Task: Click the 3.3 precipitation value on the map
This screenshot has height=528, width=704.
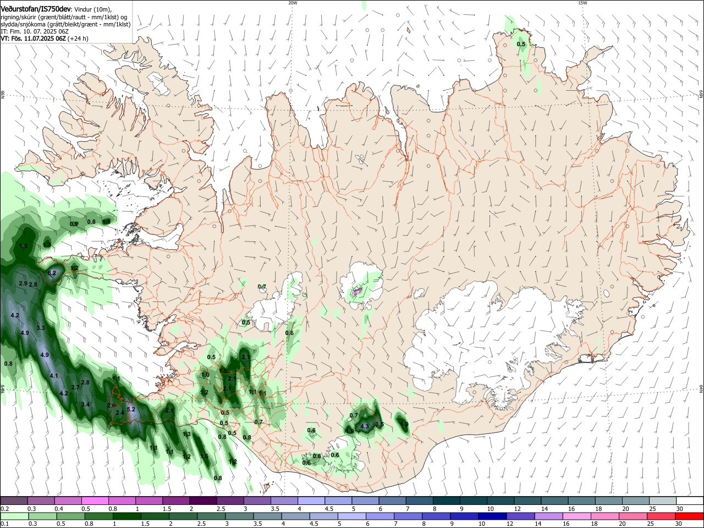Action: 40,328
